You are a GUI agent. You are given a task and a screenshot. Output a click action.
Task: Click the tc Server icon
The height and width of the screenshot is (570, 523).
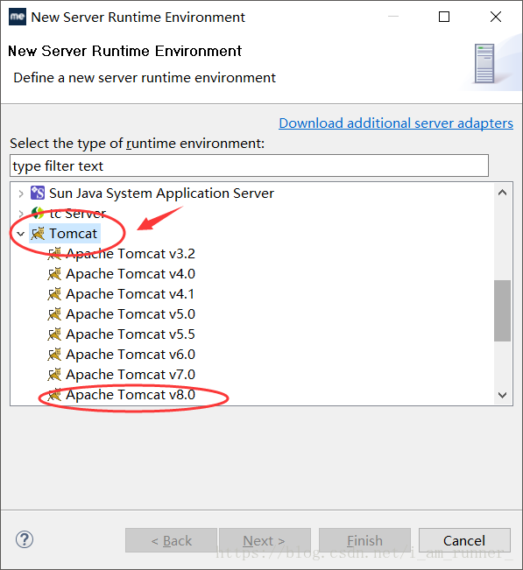point(38,214)
